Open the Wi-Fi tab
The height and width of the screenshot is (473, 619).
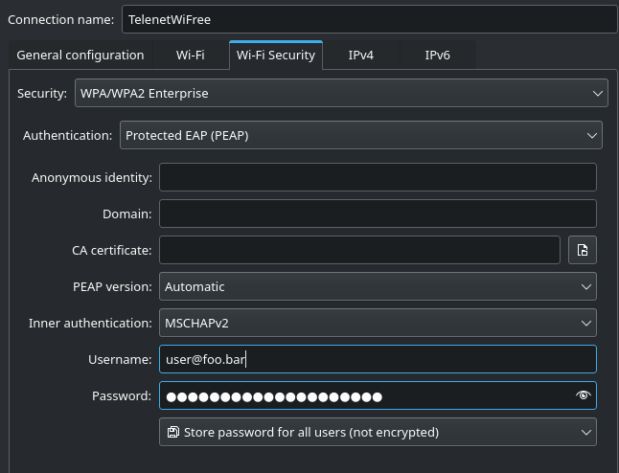pos(190,56)
